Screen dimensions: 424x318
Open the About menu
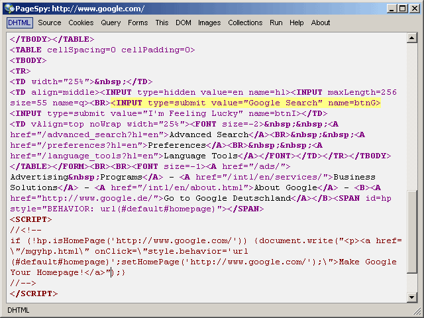[321, 23]
